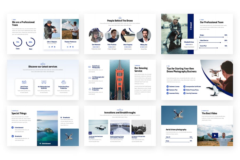
Task: Click the Business License bullet icon
Action: (x=168, y=86)
